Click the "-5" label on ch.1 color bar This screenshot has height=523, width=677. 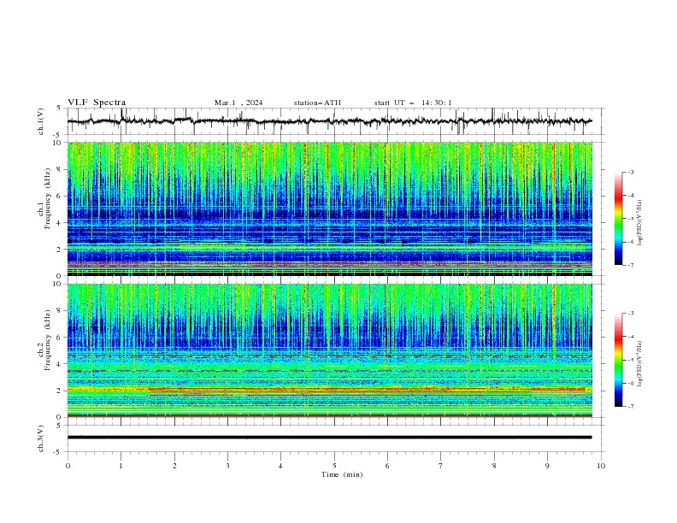point(630,219)
